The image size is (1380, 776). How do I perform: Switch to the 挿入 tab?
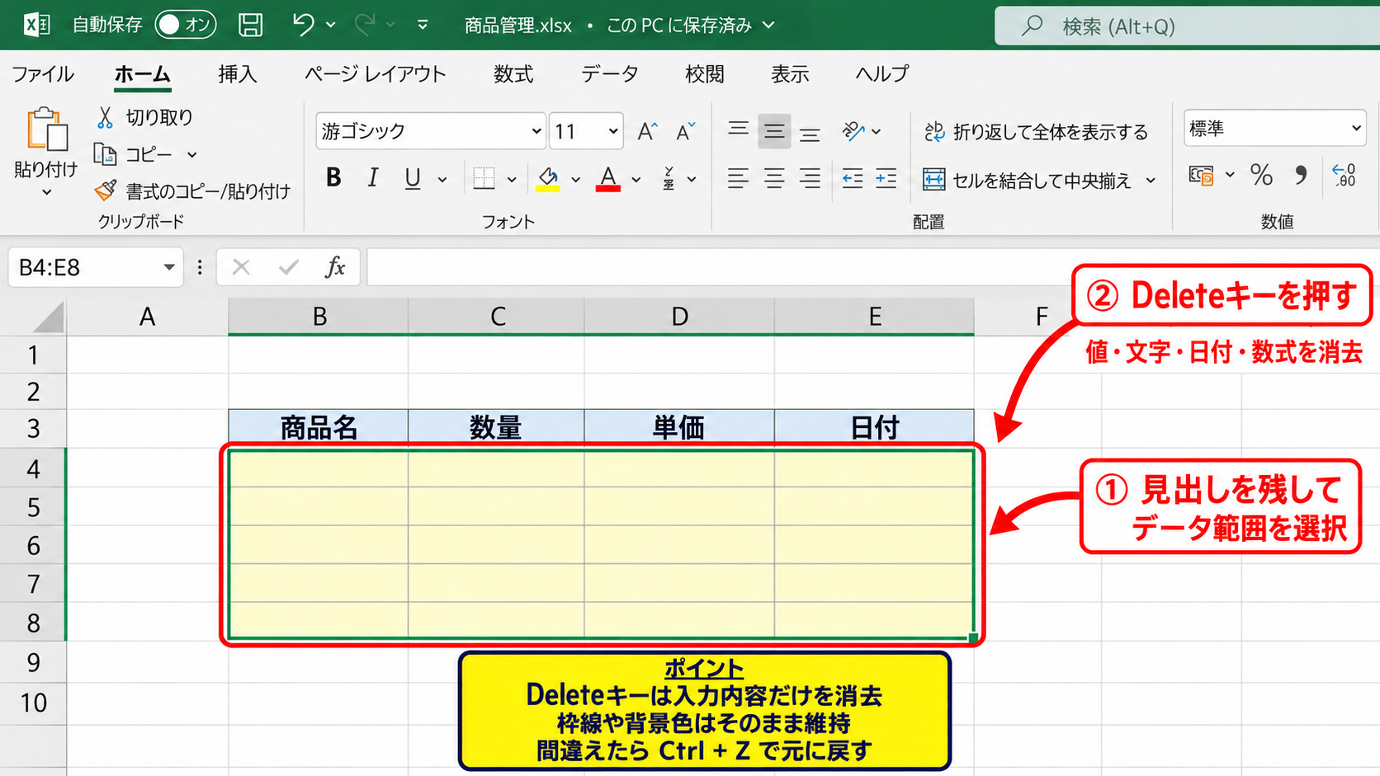(238, 74)
